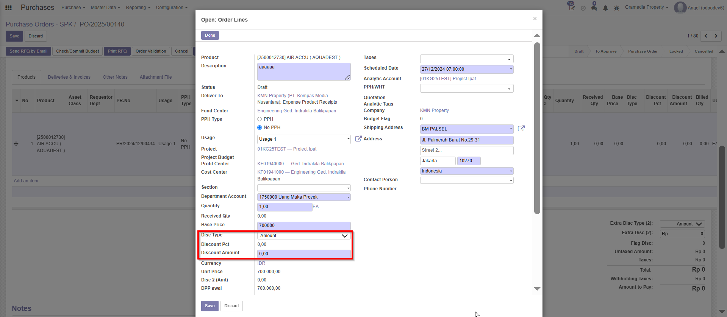Click the Print RFQ button

coord(117,51)
